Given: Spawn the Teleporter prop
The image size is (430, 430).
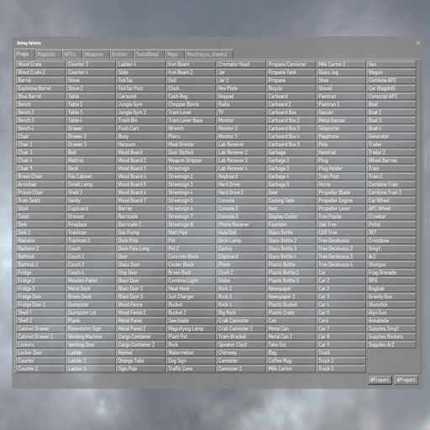Looking at the screenshot, I should [341, 128].
